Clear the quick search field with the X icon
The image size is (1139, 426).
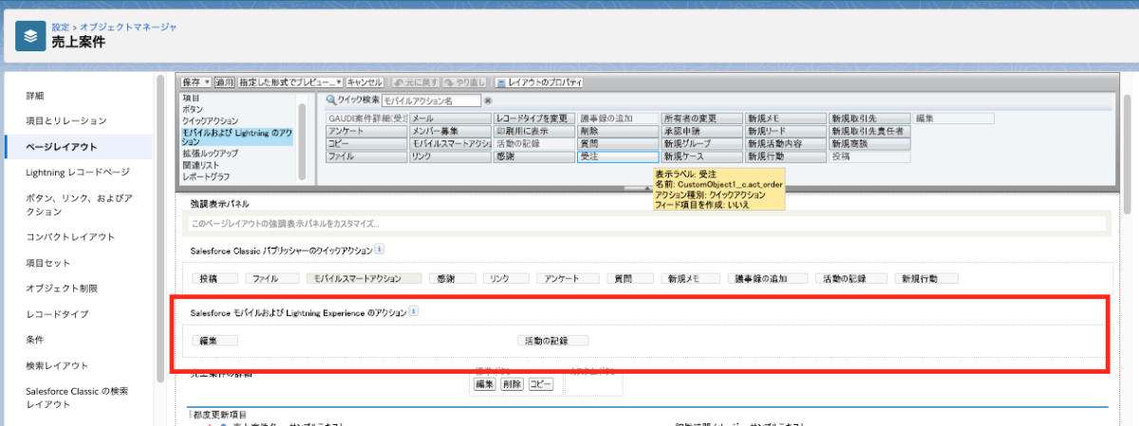click(x=488, y=100)
